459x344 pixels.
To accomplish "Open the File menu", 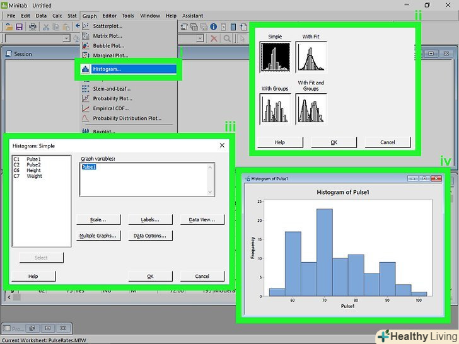I will (11, 16).
